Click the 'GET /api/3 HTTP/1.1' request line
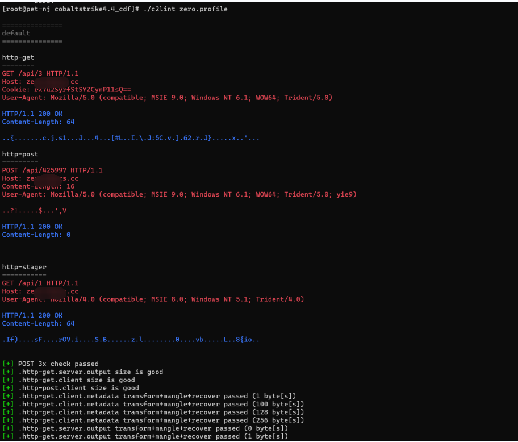This screenshot has height=442, width=518. coord(40,73)
